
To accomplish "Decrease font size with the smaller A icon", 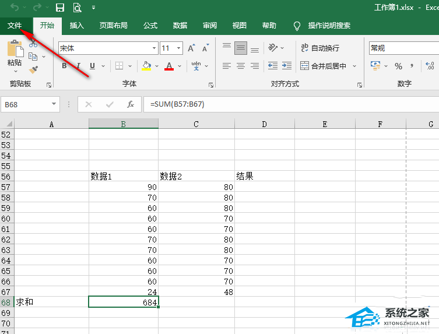I will (205, 48).
